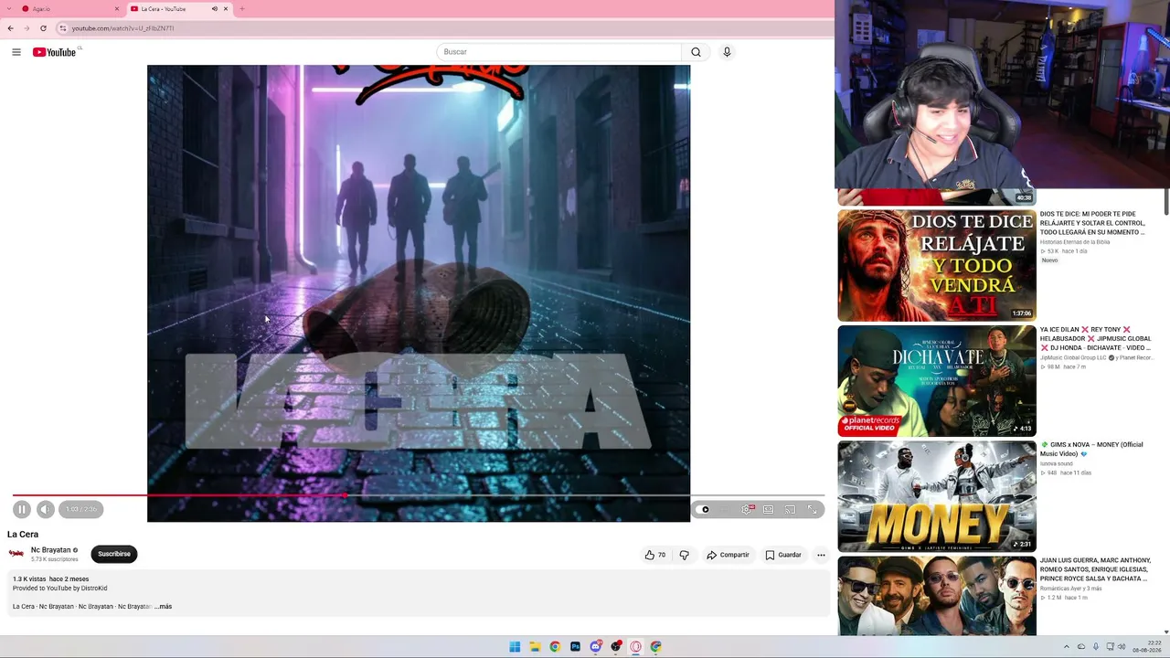Save video using Guardar button

(x=783, y=555)
